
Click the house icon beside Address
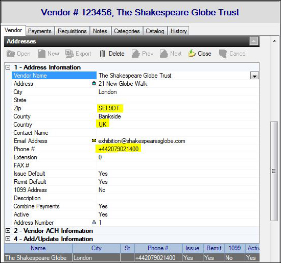click(94, 83)
